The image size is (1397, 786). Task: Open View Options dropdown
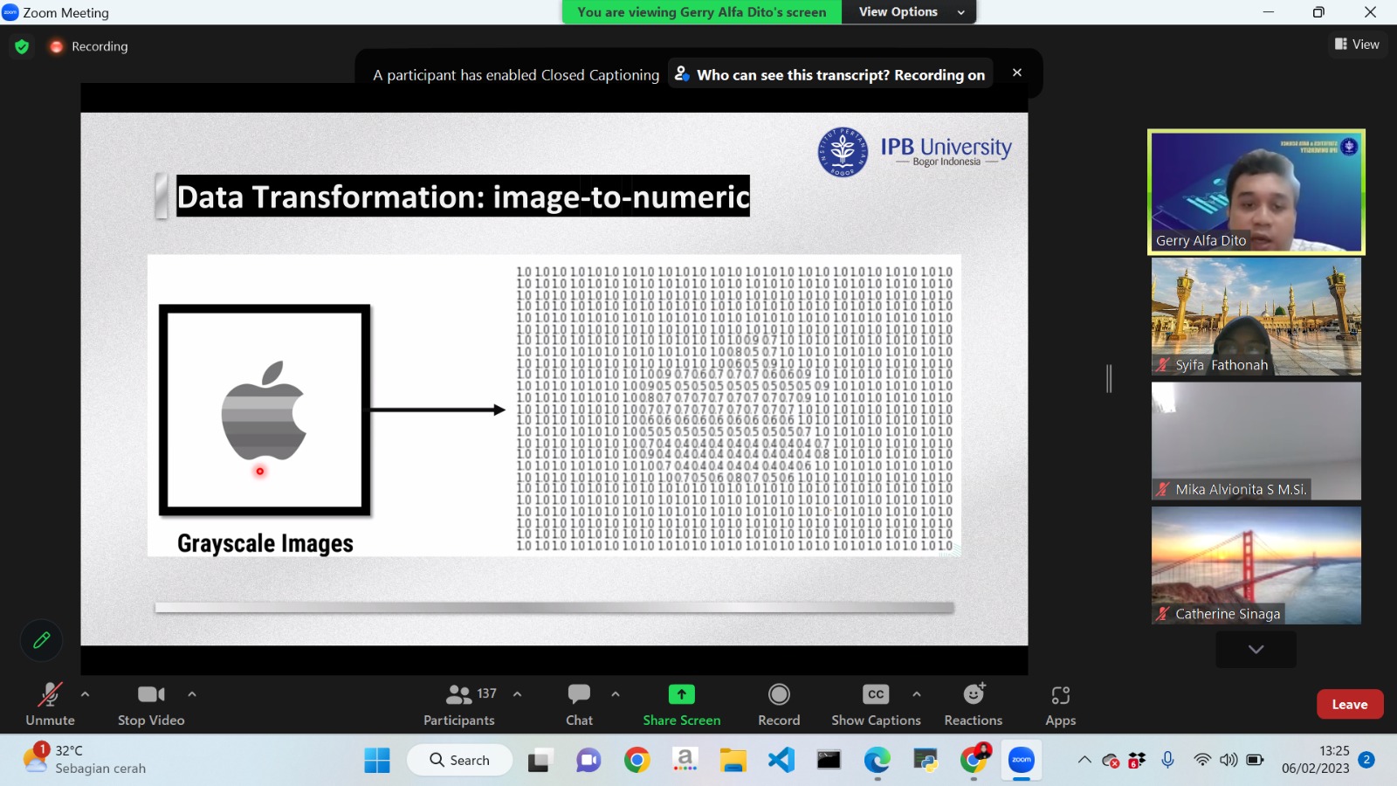(x=910, y=12)
